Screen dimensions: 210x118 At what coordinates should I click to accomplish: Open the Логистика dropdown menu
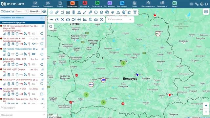pos(97,4)
